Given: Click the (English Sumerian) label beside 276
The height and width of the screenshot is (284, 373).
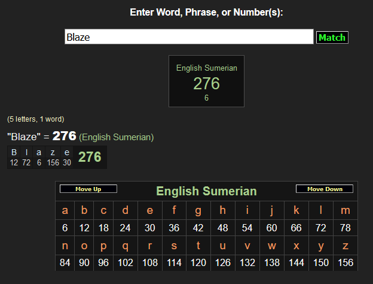Looking at the screenshot, I should tap(116, 137).
